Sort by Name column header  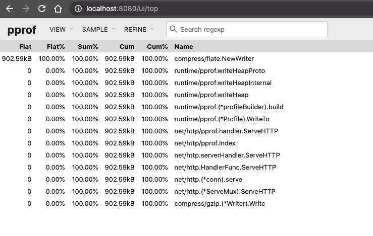[184, 47]
